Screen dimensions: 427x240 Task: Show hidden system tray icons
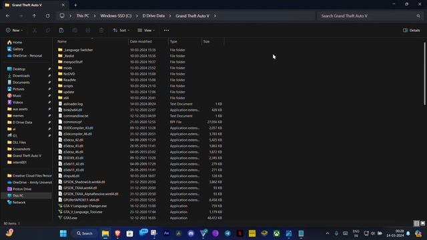(328, 233)
